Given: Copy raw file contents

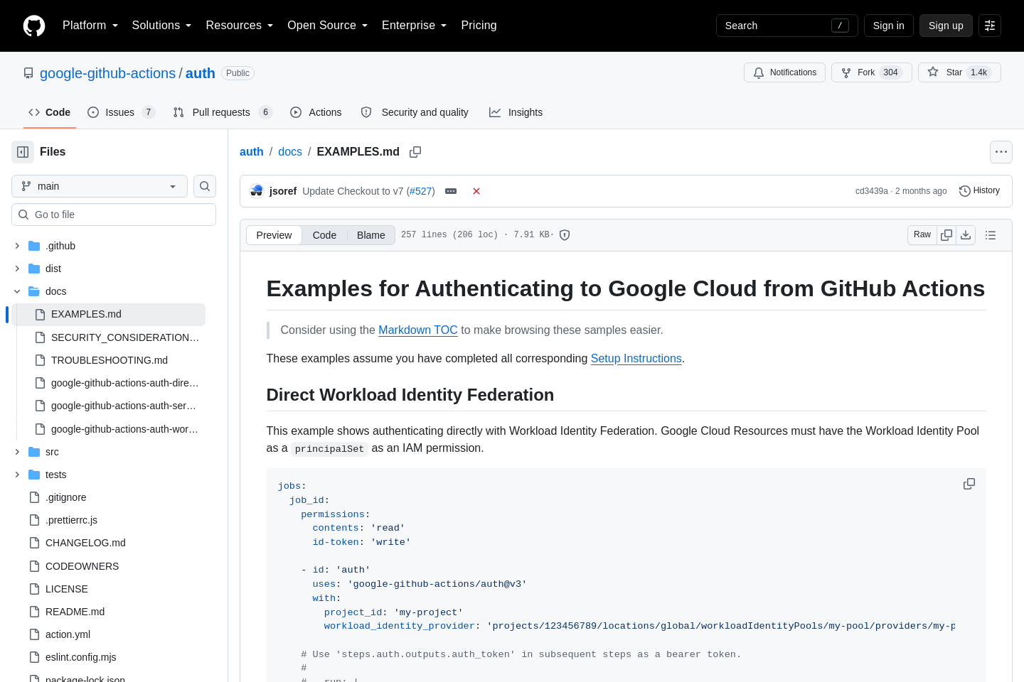Looking at the screenshot, I should click(946, 235).
